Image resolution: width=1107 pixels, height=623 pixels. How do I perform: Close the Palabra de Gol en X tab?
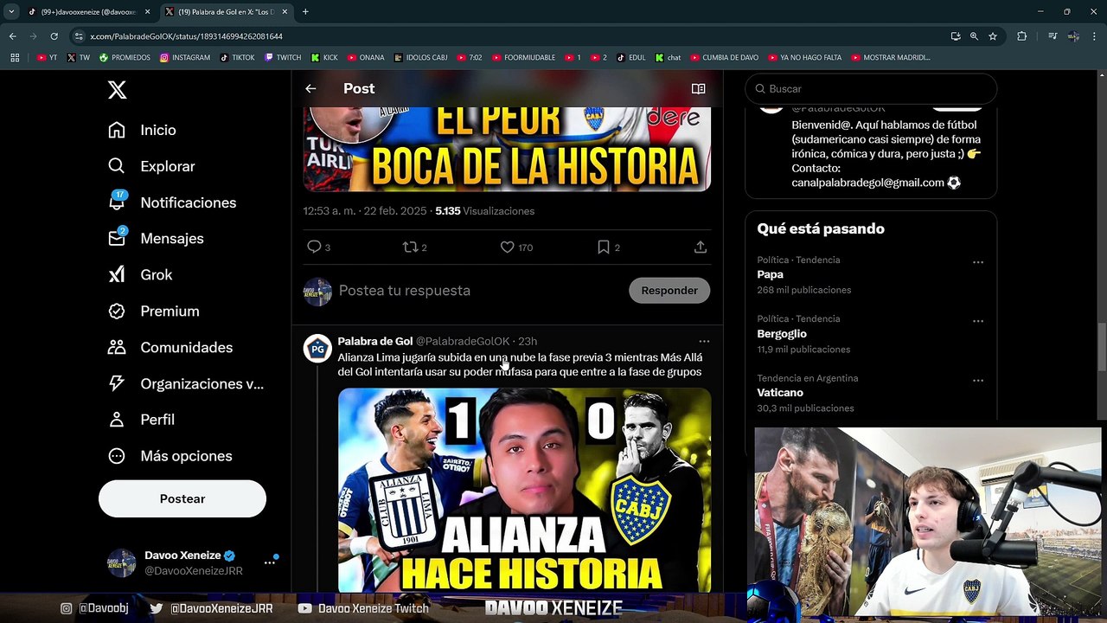point(285,12)
